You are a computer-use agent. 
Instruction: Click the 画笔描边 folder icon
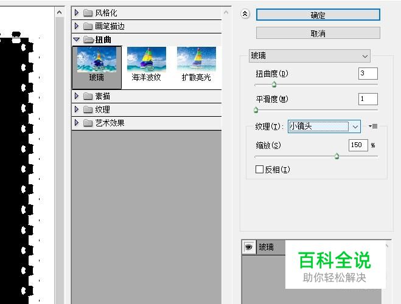(88, 26)
